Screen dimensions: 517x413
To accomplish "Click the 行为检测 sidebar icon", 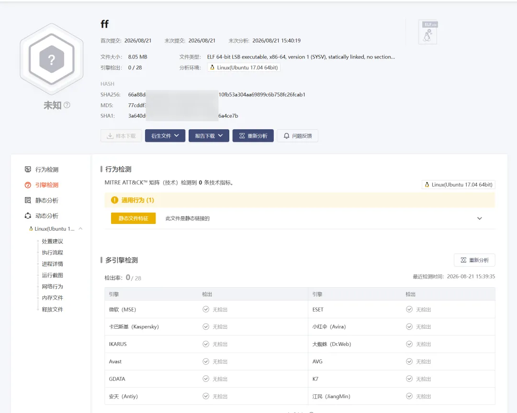I will tap(28, 169).
